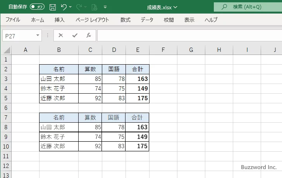Open the 表示 tab
The width and height of the screenshot is (282, 178).
(189, 20)
